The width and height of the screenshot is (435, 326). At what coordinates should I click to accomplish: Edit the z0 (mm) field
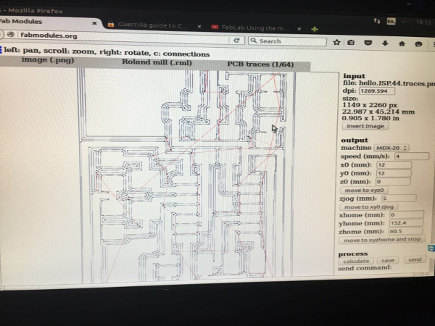(x=392, y=182)
